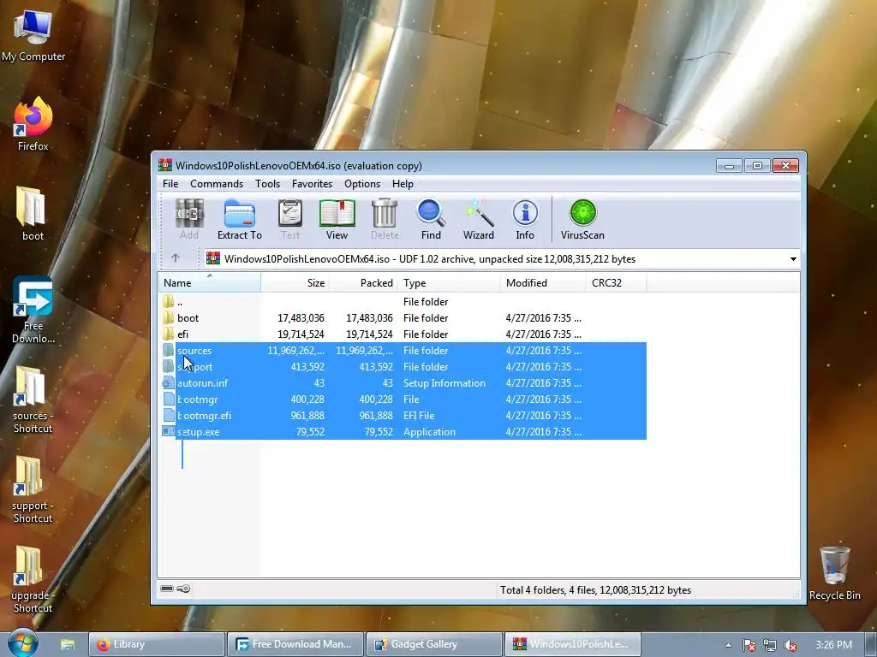Launch the Wizard tool
Viewport: 877px width, 657px height.
click(x=478, y=219)
